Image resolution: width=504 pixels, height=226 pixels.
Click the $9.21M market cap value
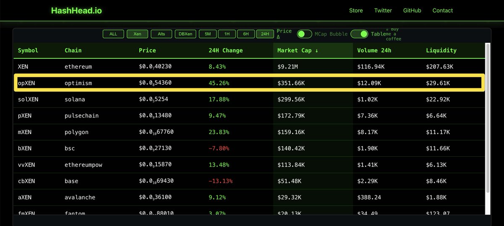click(288, 67)
